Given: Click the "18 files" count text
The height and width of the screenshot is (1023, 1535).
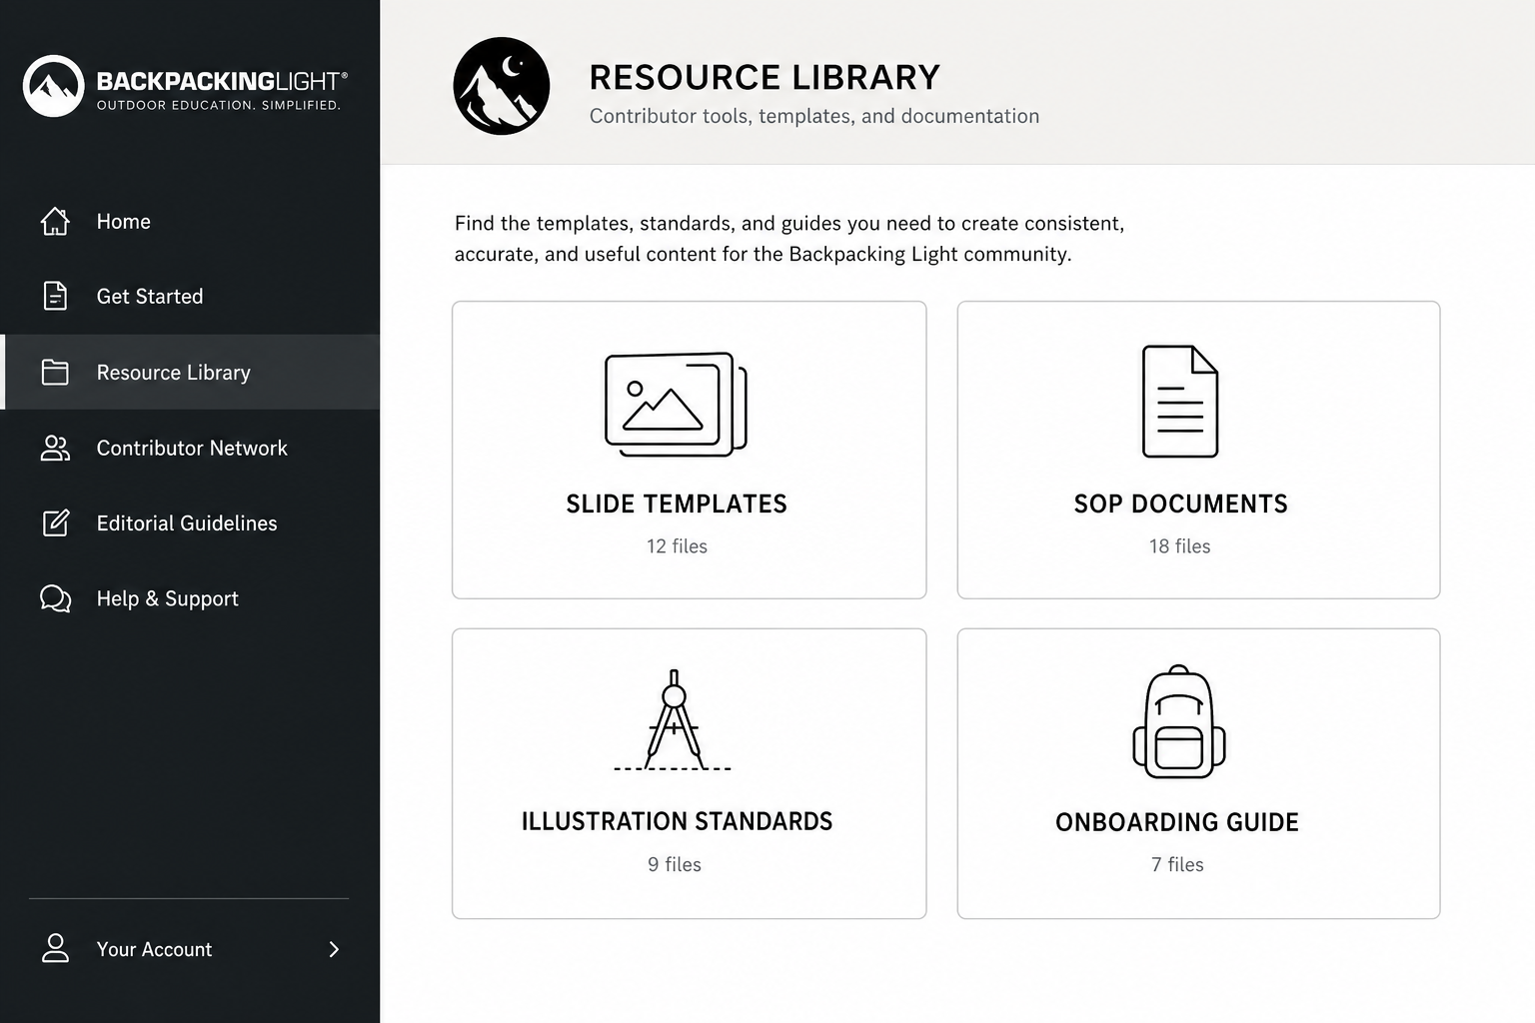Looking at the screenshot, I should (x=1179, y=546).
